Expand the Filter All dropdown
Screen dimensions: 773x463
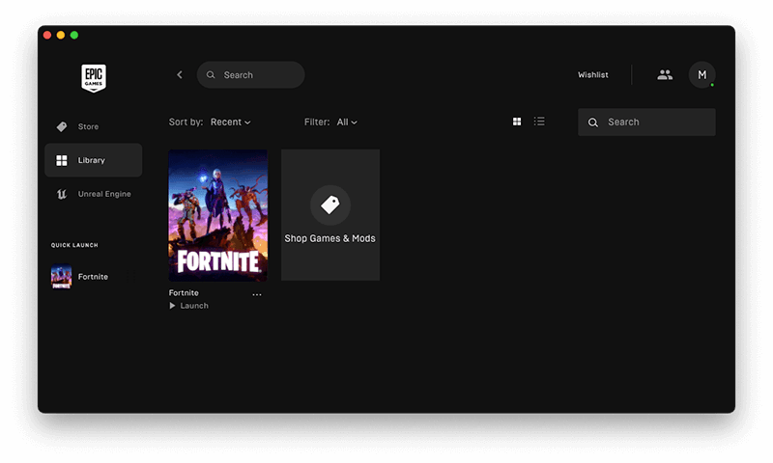point(347,123)
